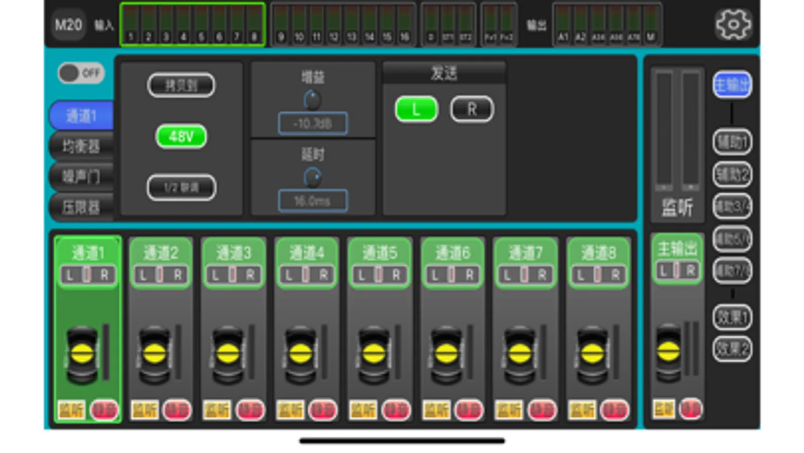
Task: Select the 辅助1 bus button
Action: 732,142
